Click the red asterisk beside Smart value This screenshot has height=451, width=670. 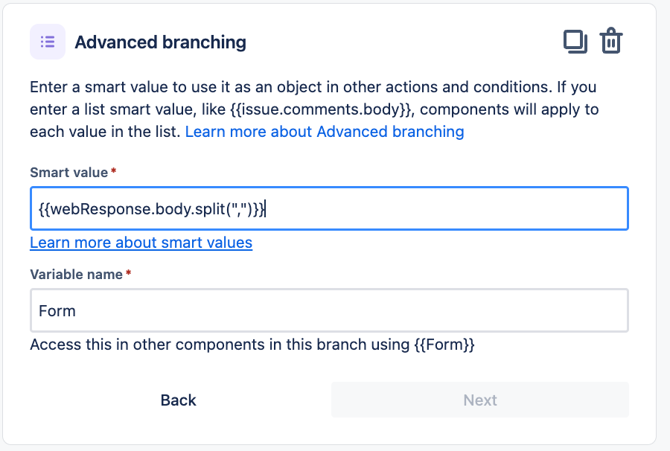click(114, 171)
